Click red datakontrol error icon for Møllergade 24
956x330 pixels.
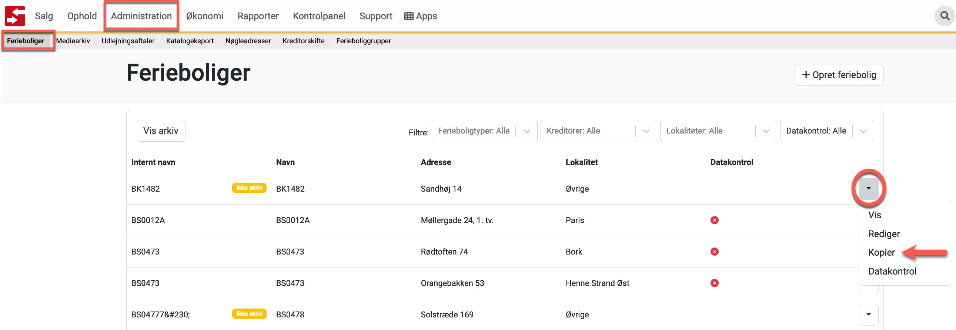coord(714,220)
